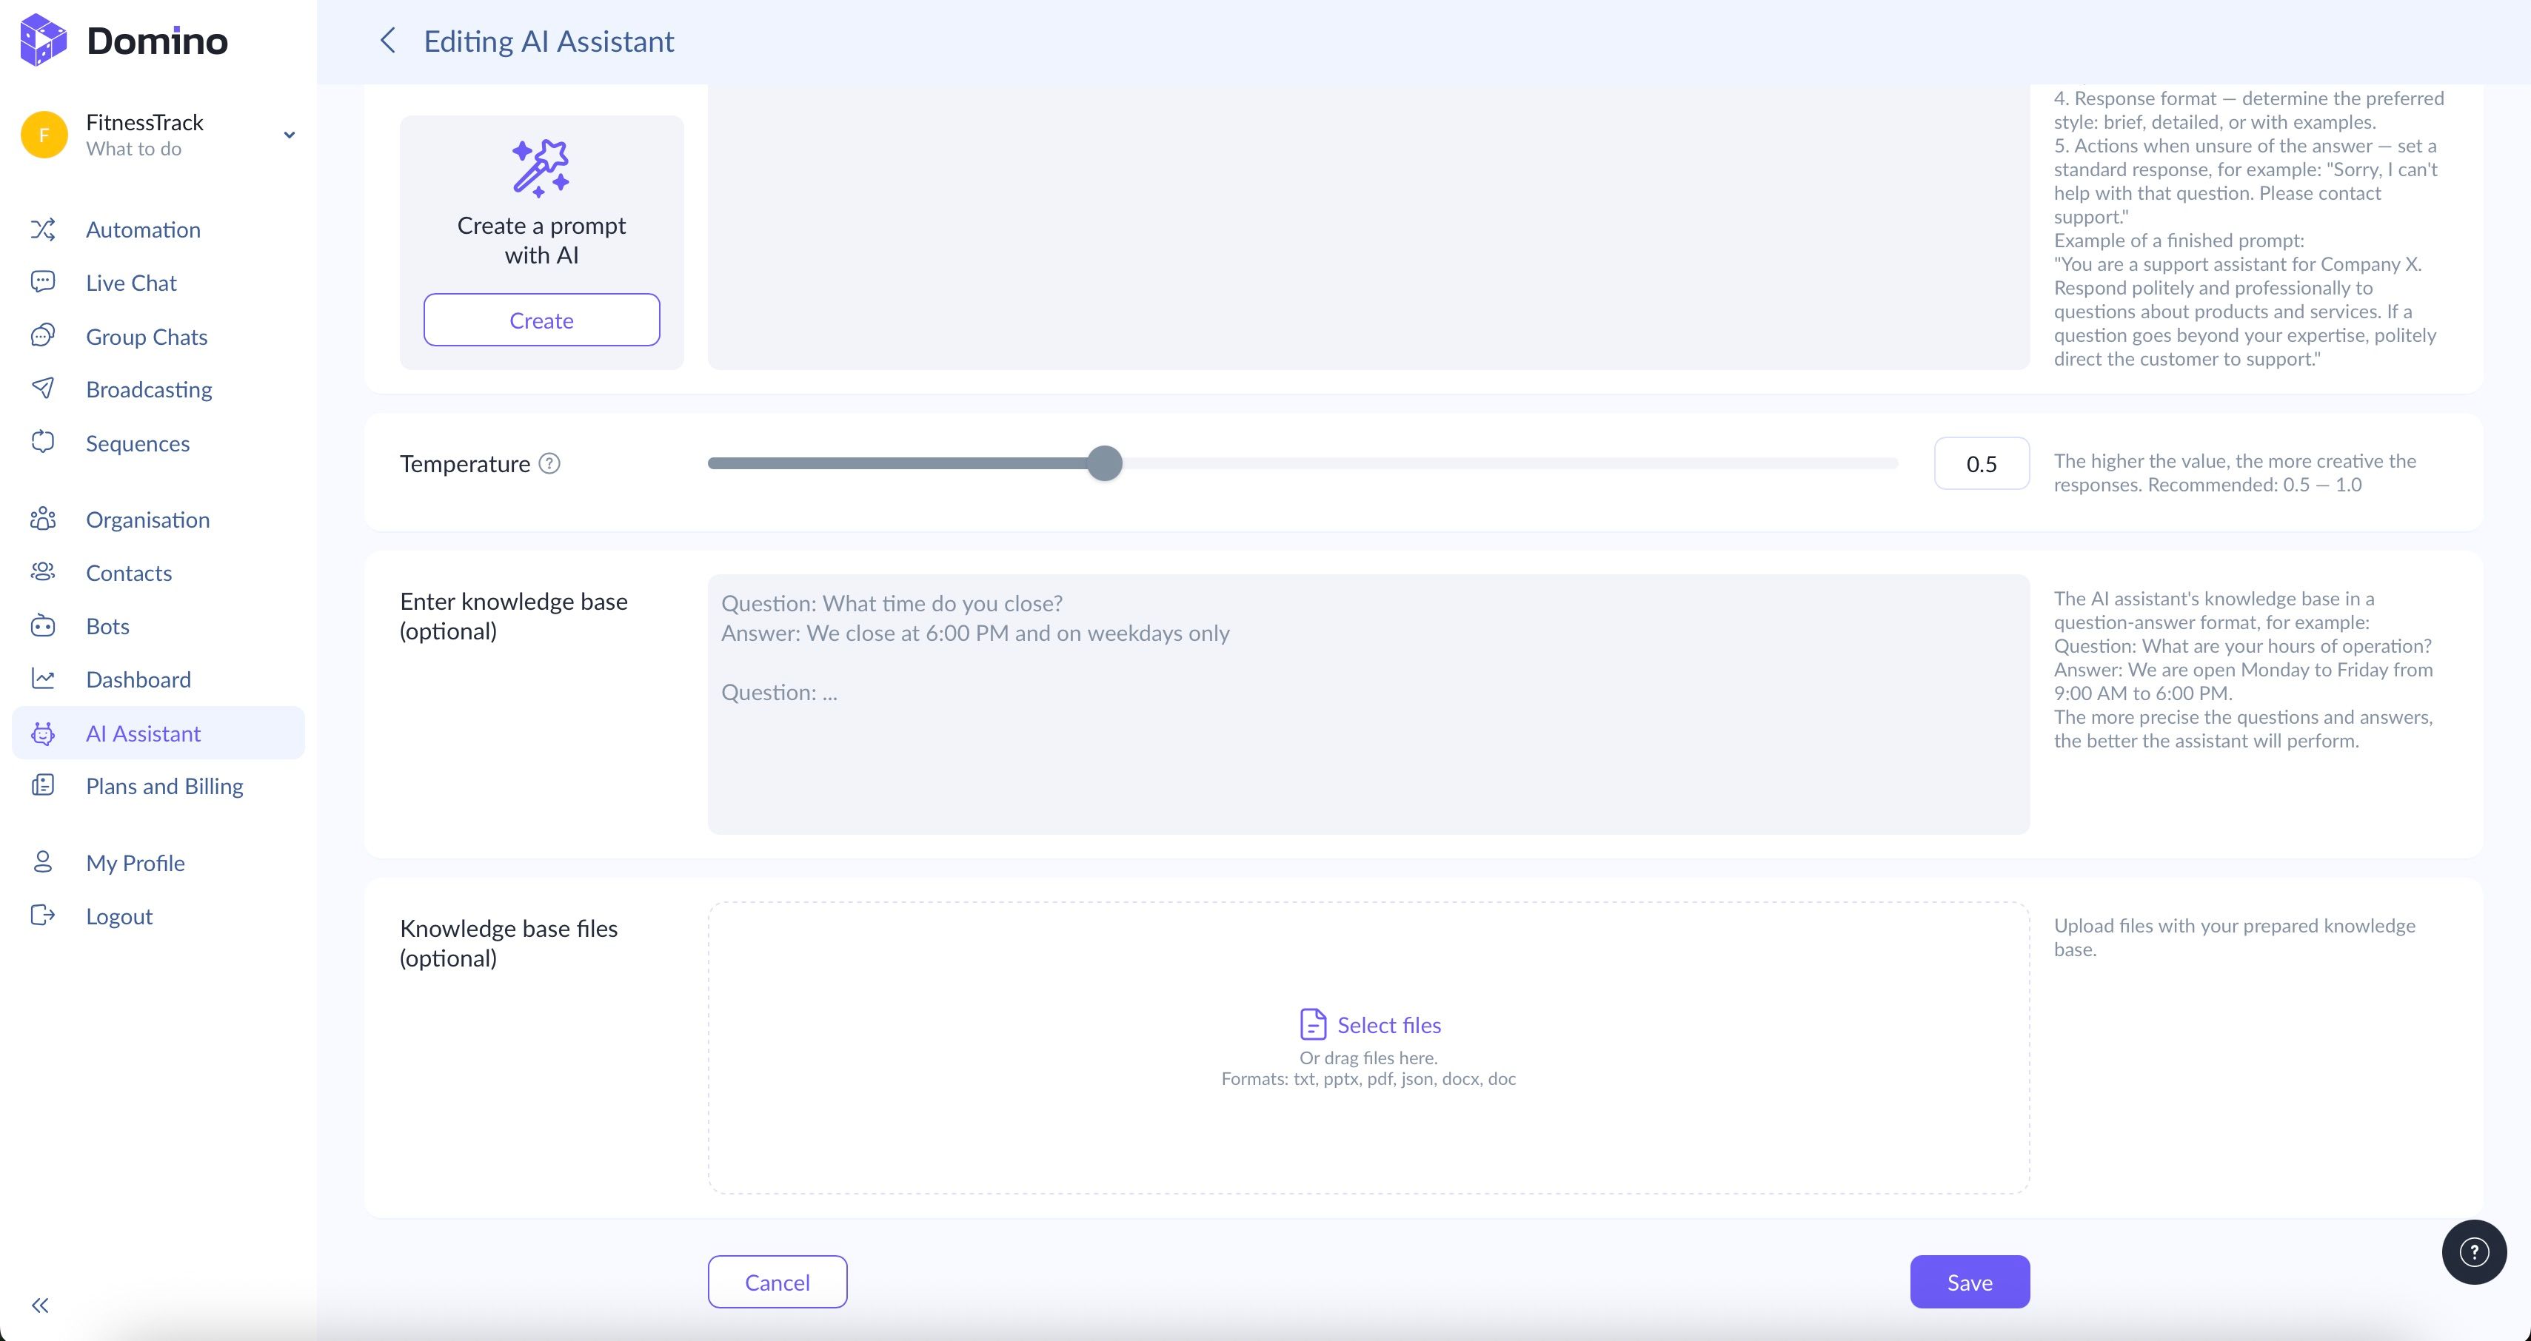Open Plans and Billing page
Image resolution: width=2531 pixels, height=1341 pixels.
164,787
